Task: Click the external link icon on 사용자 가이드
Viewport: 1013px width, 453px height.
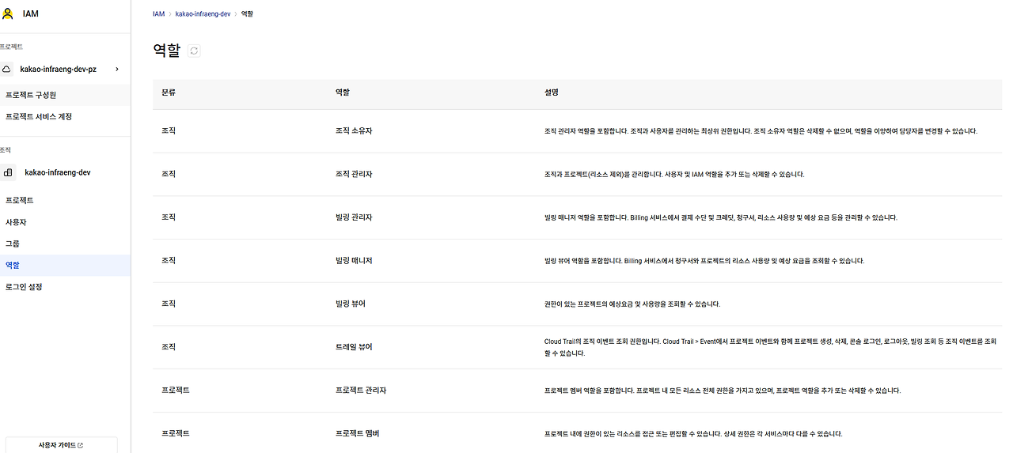Action: coord(81,445)
